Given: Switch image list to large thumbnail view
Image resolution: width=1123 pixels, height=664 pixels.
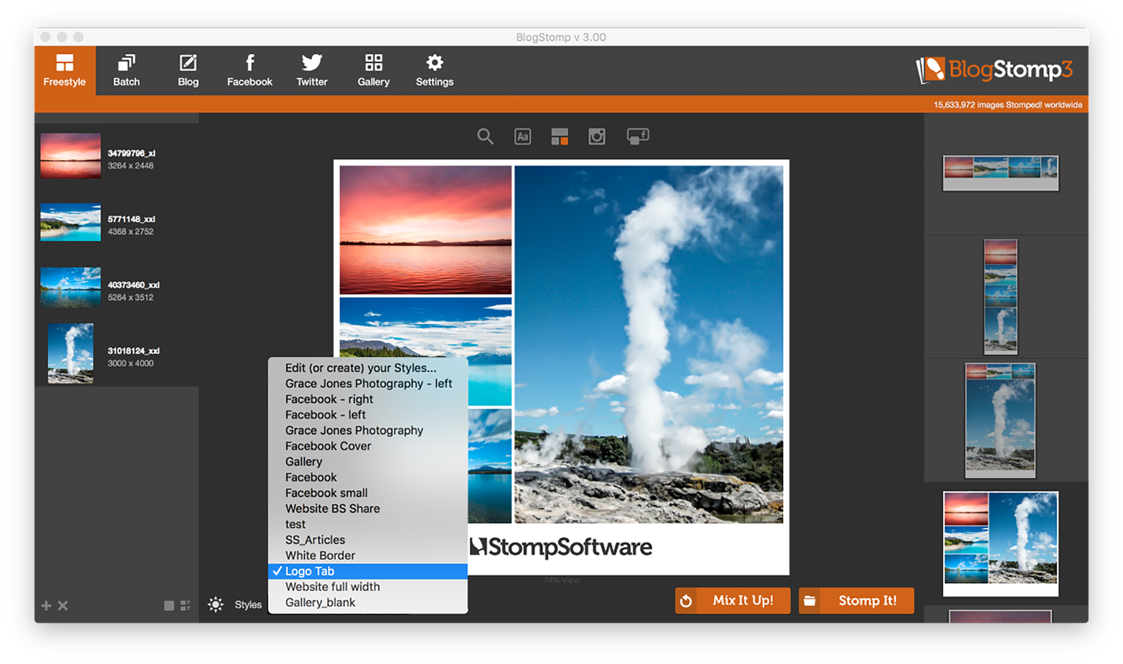Looking at the screenshot, I should [169, 605].
